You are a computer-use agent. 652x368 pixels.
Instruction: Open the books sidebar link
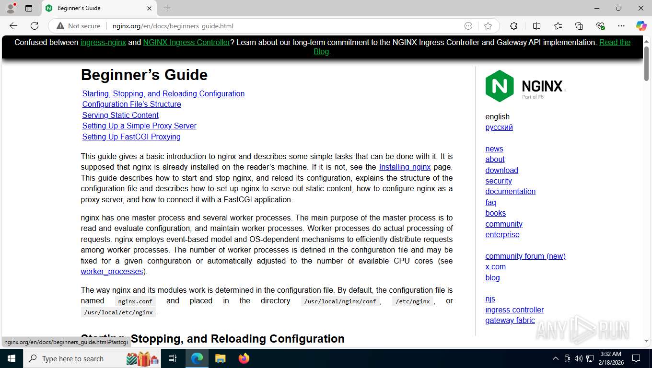495,213
